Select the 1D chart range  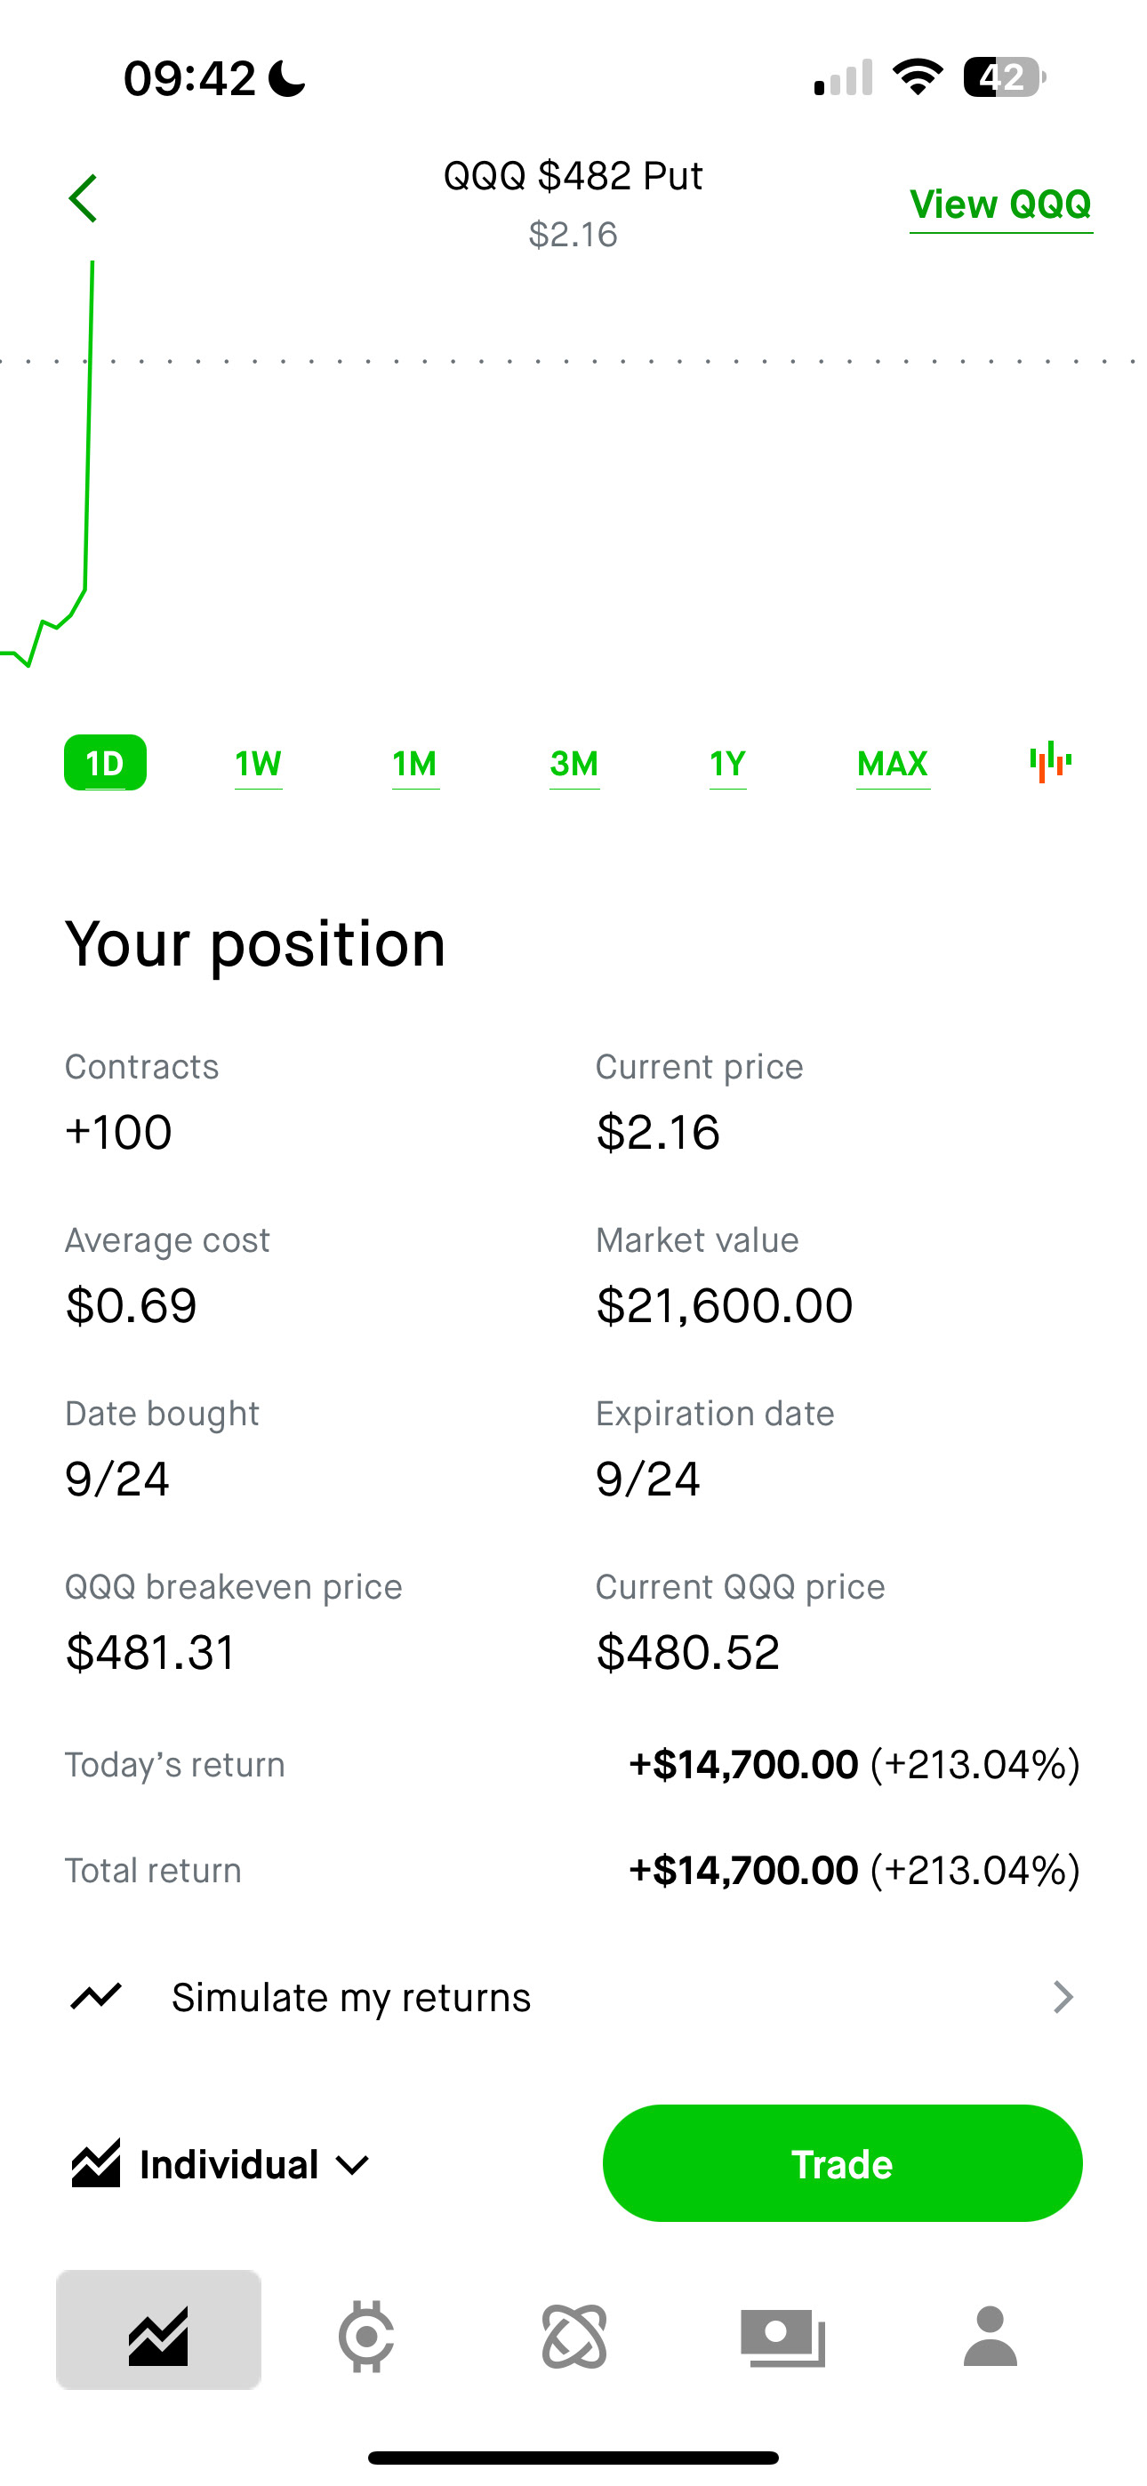point(105,762)
